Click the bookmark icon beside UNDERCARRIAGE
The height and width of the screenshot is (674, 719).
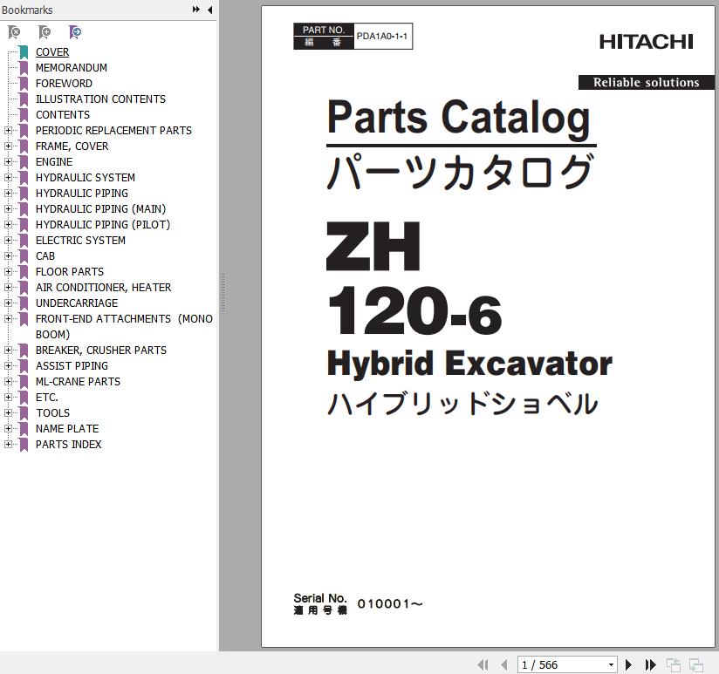click(x=24, y=303)
